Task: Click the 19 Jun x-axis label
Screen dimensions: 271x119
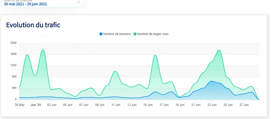Action: tap(180, 105)
